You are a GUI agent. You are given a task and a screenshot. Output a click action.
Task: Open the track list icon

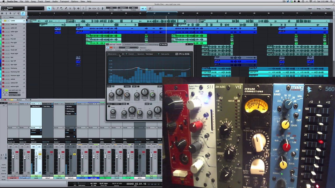tap(2, 13)
